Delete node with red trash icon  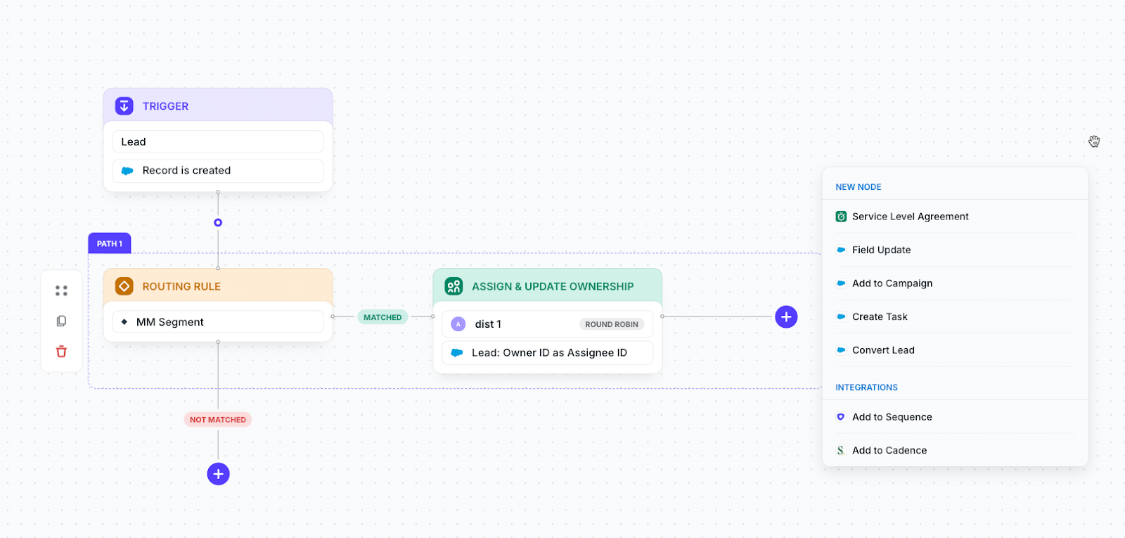pyautogui.click(x=61, y=352)
